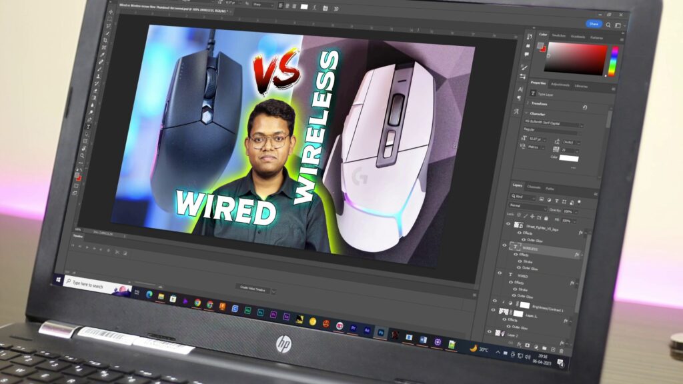Switch to the Swatches tab
The width and height of the screenshot is (683, 384).
click(559, 36)
